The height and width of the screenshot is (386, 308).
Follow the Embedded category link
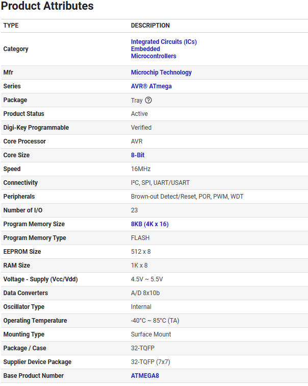point(145,49)
